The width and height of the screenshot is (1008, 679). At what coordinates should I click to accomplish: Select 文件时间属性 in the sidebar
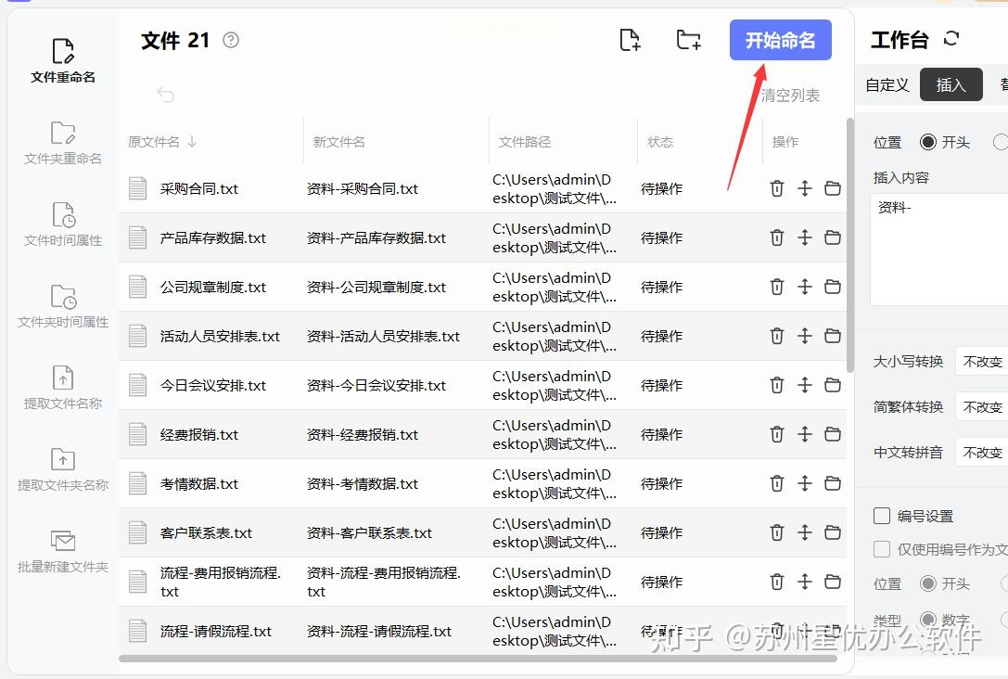[x=63, y=224]
